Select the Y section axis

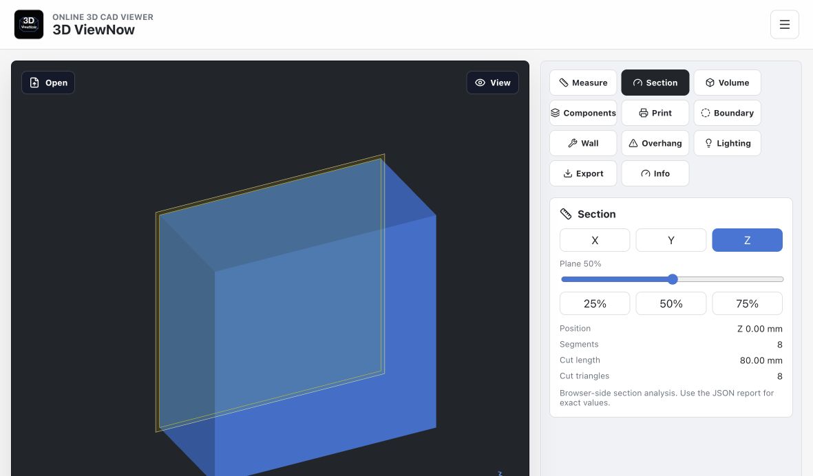click(671, 240)
